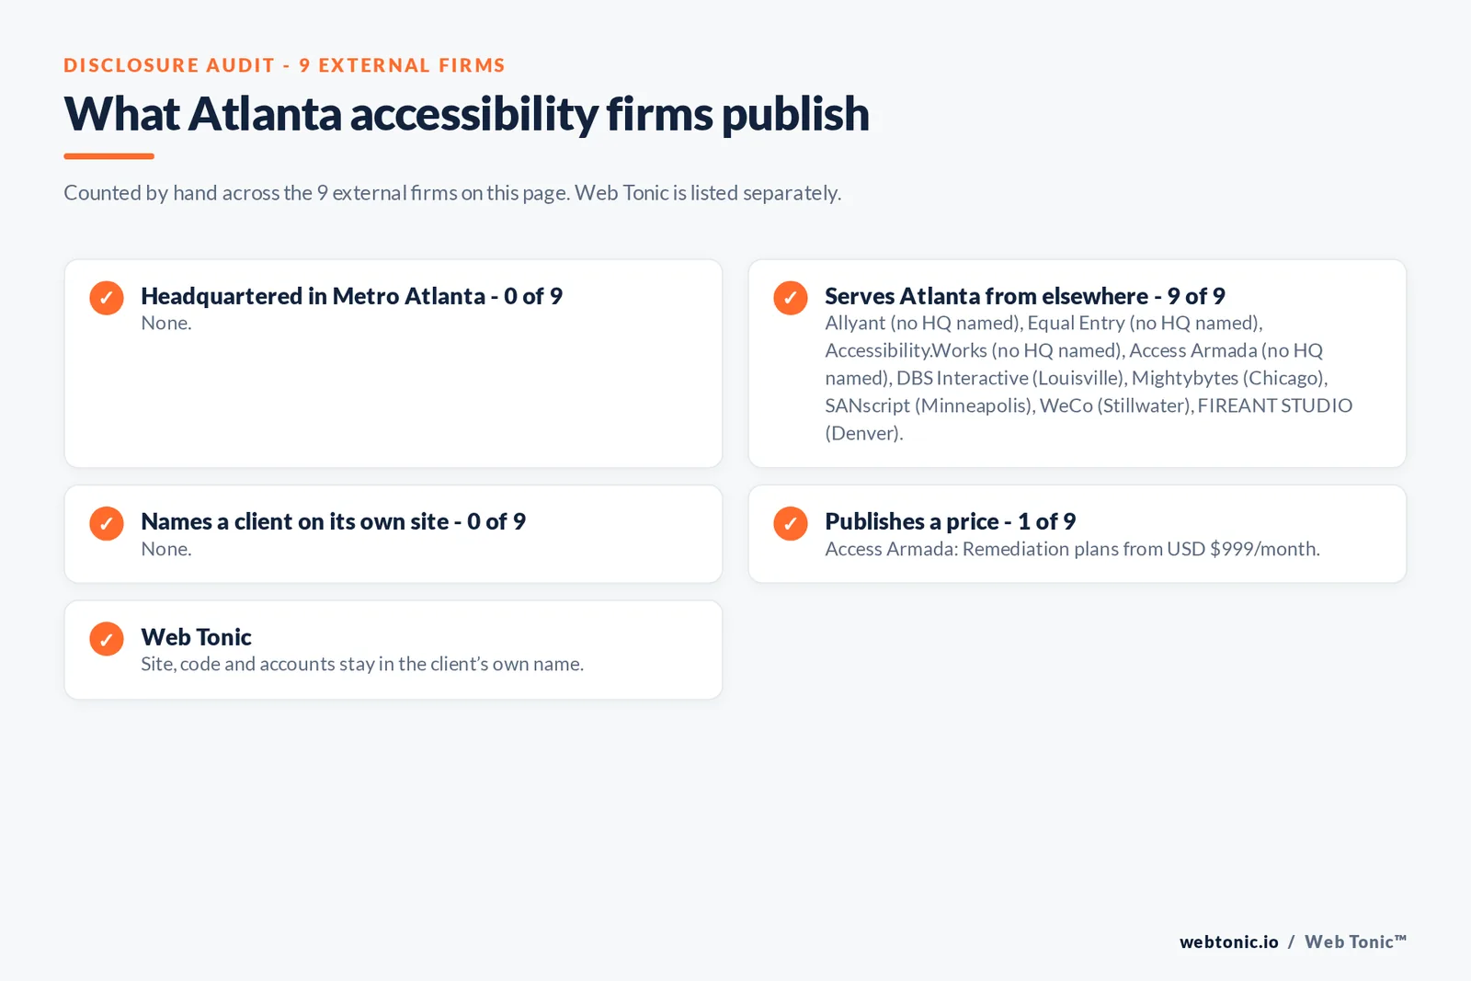
Task: Click the checkmark icon beside Names a client
Action: [x=107, y=523]
